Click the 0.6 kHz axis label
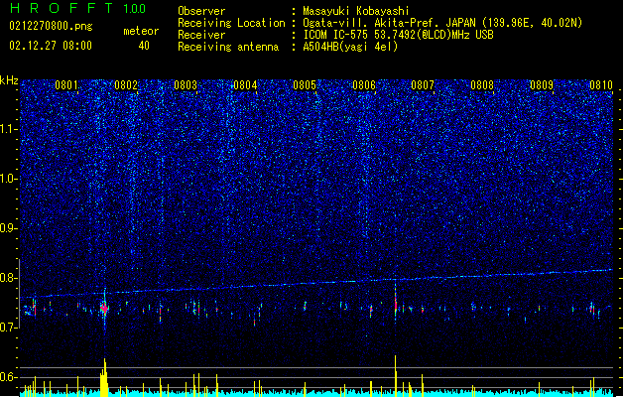The height and width of the screenshot is (397, 624). click(9, 377)
